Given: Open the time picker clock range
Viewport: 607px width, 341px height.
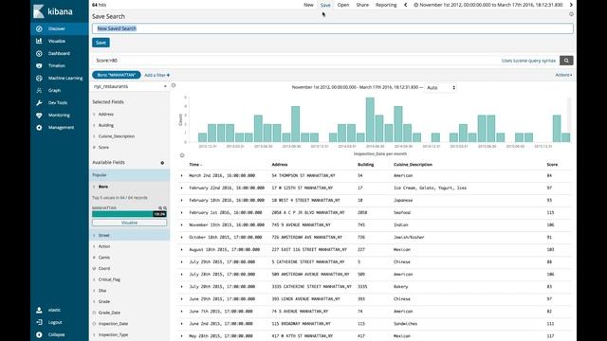Looking at the screenshot, I should 488,5.
